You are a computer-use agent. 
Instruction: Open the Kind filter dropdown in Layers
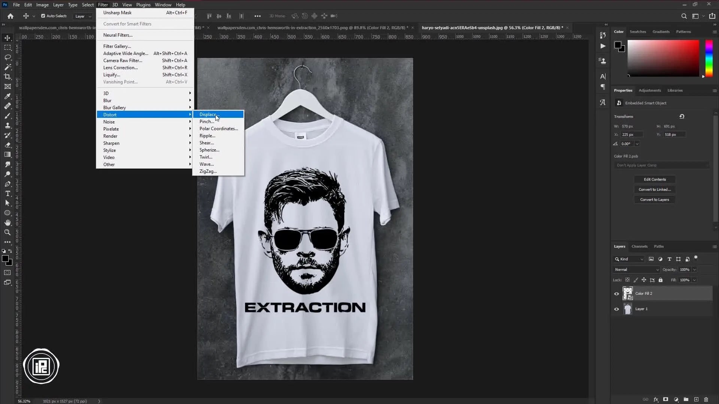click(x=628, y=259)
